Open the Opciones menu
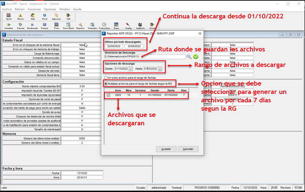Screen dimensions: 305x192 pyautogui.click(x=50, y=9)
